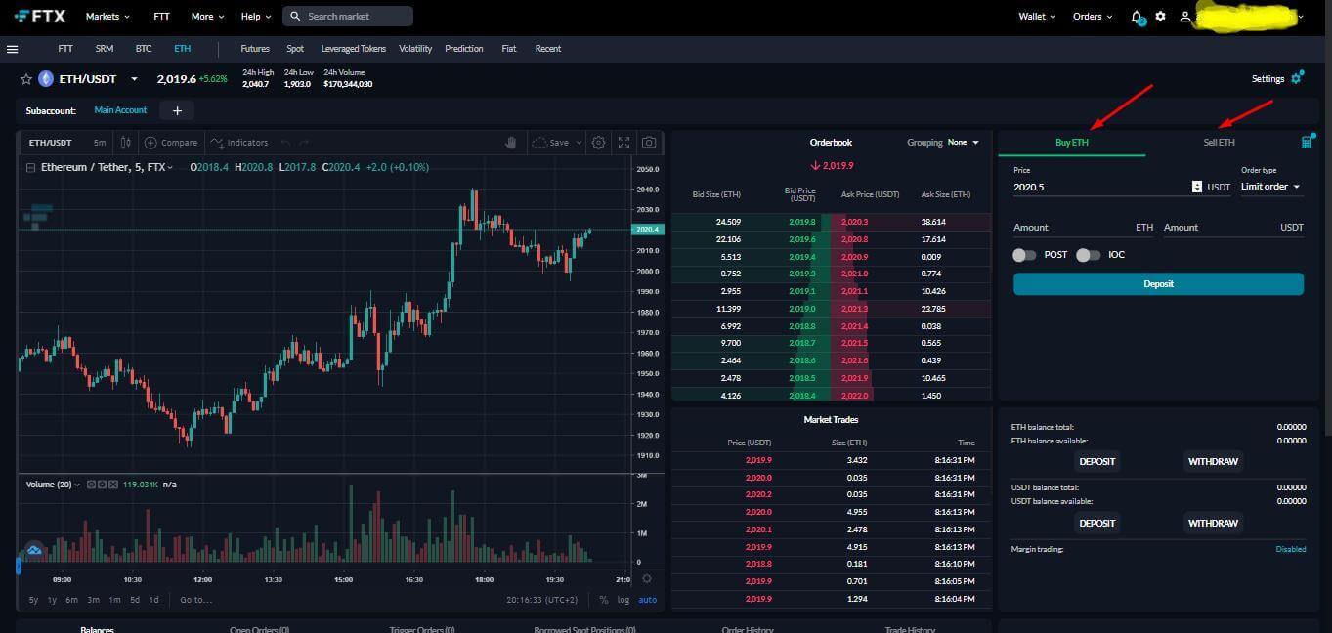Open the top bar settings gear
The height and width of the screenshot is (633, 1332).
pyautogui.click(x=1160, y=17)
